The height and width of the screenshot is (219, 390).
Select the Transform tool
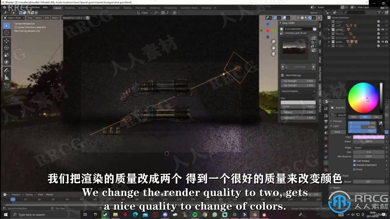(x=6, y=62)
